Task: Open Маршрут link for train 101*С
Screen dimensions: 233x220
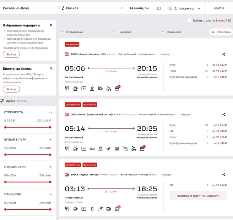Action: pyautogui.click(x=166, y=54)
